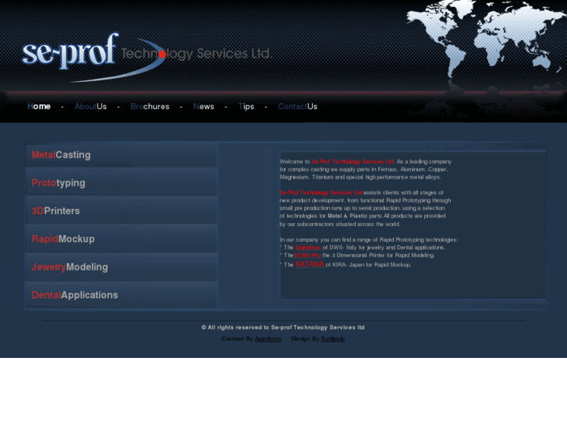Follow the KATANA link

pos(310,264)
